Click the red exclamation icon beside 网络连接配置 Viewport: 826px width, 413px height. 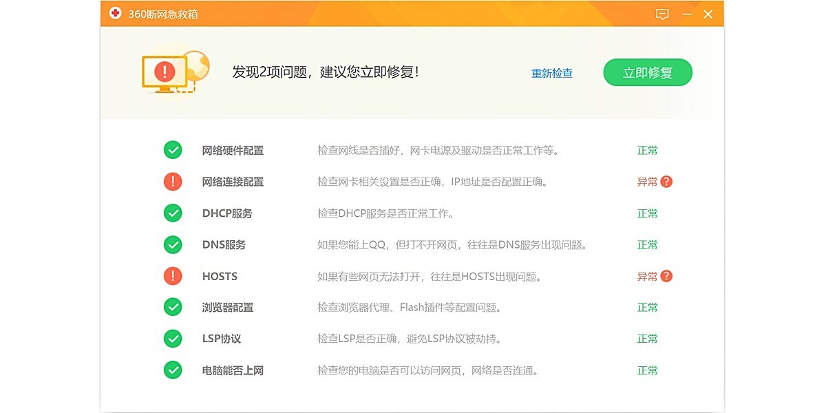(x=173, y=182)
